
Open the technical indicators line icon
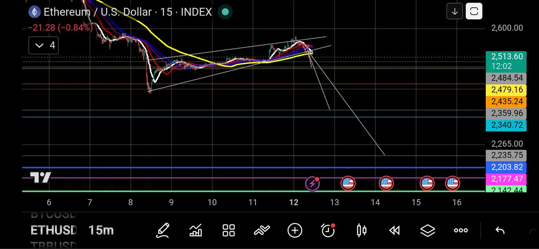pos(261,231)
